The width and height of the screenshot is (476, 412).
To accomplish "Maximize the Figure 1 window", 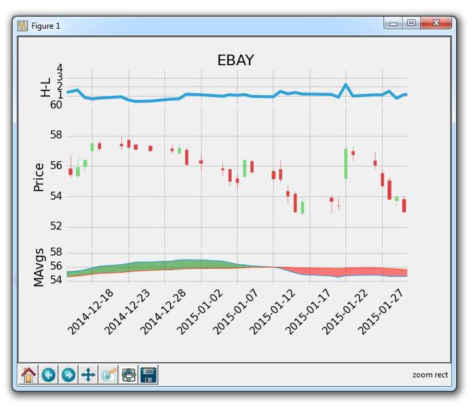I will [411, 23].
